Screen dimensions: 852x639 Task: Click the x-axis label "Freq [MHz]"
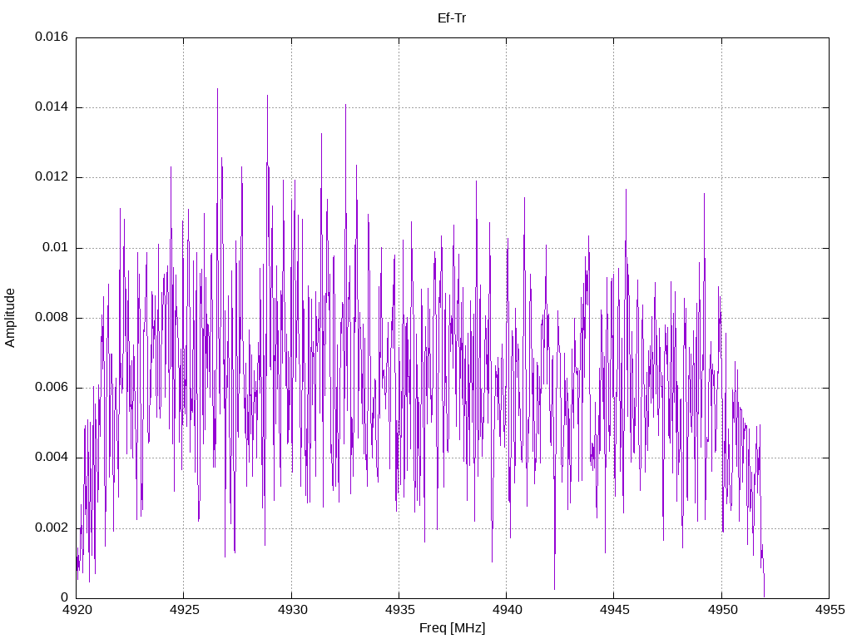click(452, 628)
